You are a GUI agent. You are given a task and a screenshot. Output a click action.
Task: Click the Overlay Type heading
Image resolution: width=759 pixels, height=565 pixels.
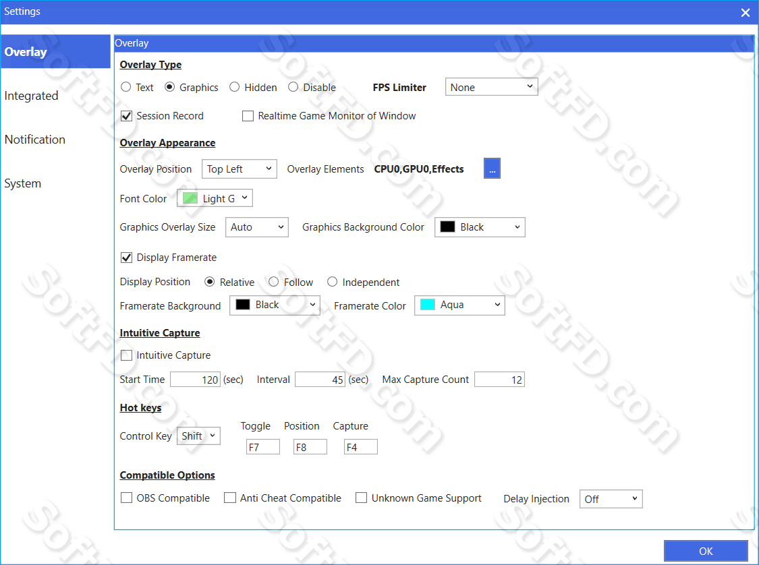(150, 64)
